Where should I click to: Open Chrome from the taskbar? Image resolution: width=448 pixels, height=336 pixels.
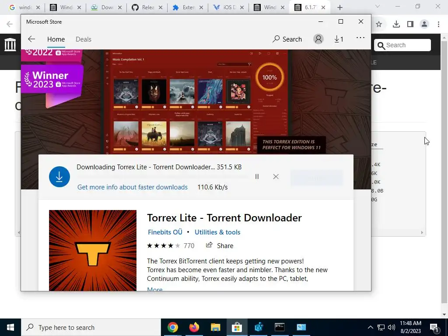(x=172, y=327)
